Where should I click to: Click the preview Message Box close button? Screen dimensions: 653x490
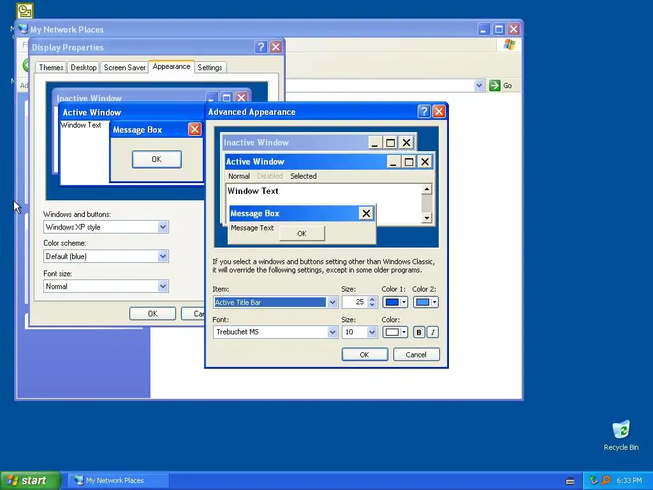[366, 213]
